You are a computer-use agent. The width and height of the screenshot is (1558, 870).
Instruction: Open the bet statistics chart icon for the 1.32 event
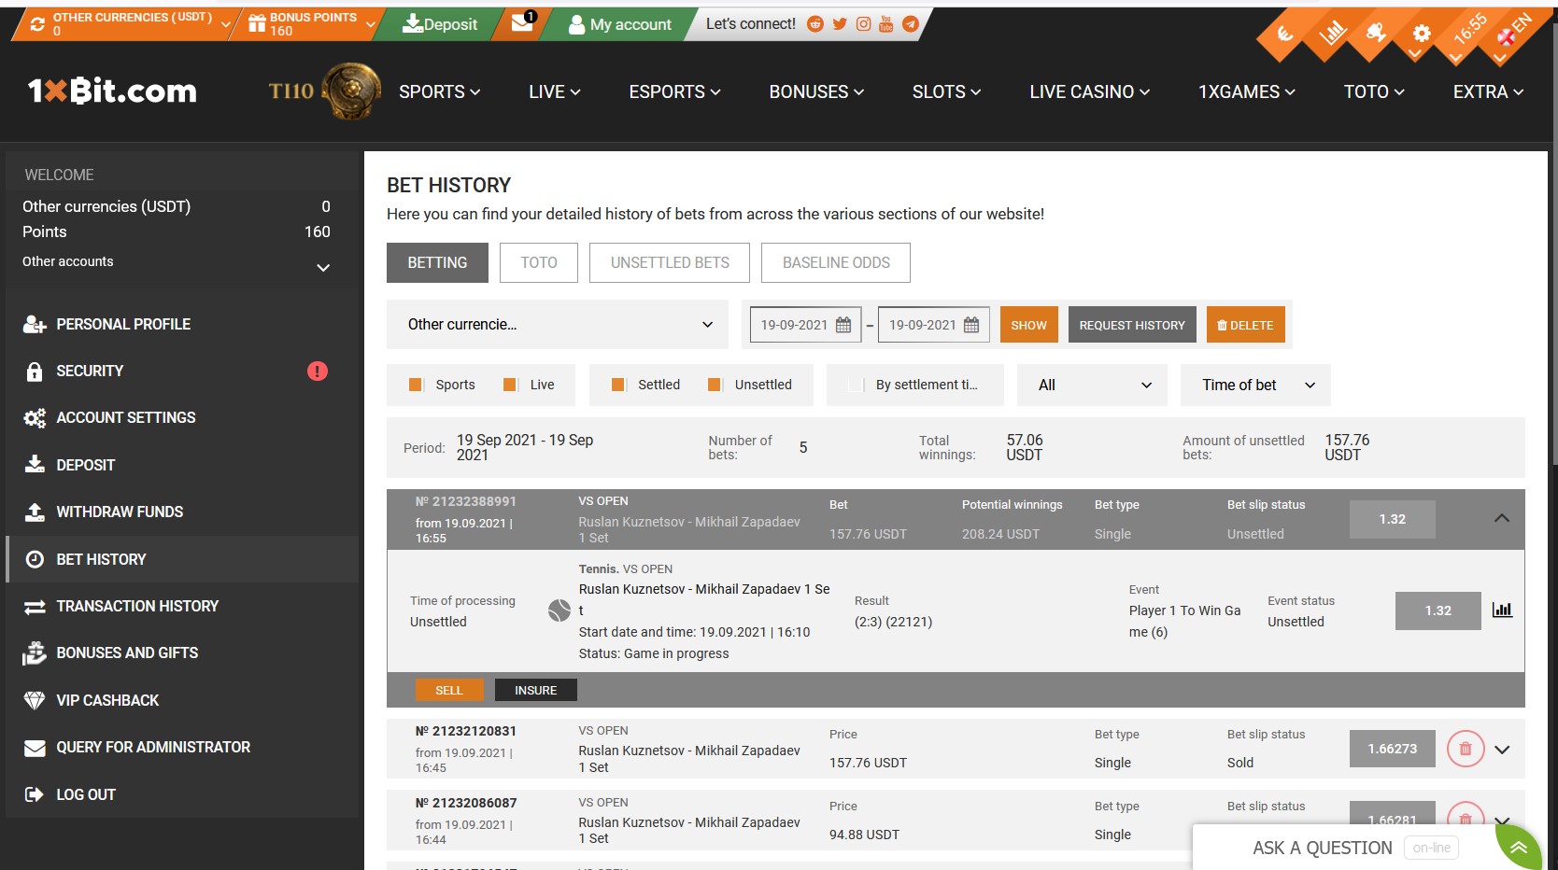tap(1502, 610)
